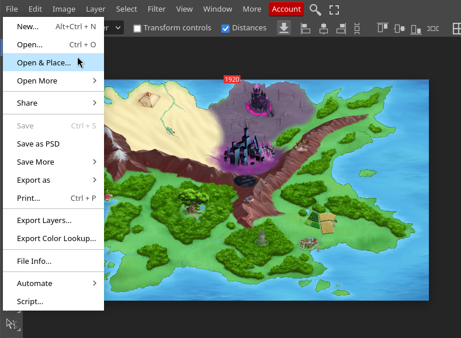This screenshot has height=338, width=461.
Task: Align horizontal centers icon
Action: 323,28
